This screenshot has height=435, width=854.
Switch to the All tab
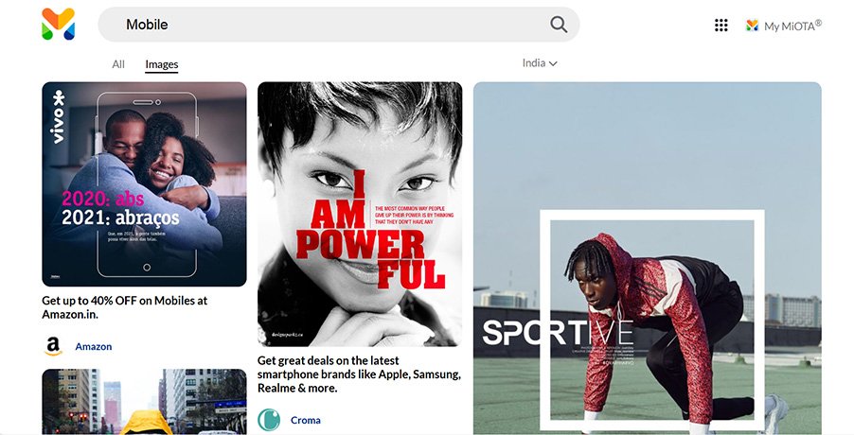(118, 64)
